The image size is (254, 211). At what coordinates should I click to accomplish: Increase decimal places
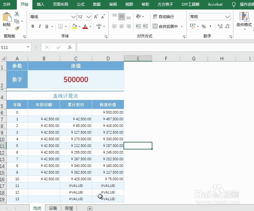point(220,26)
